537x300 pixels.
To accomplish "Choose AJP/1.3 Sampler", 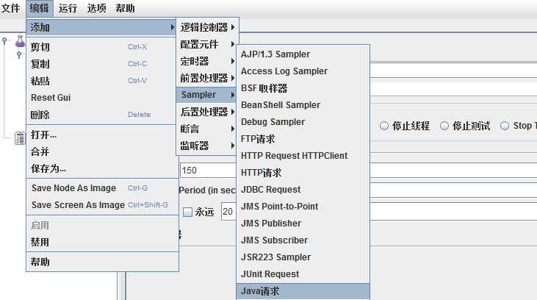I will click(303, 54).
